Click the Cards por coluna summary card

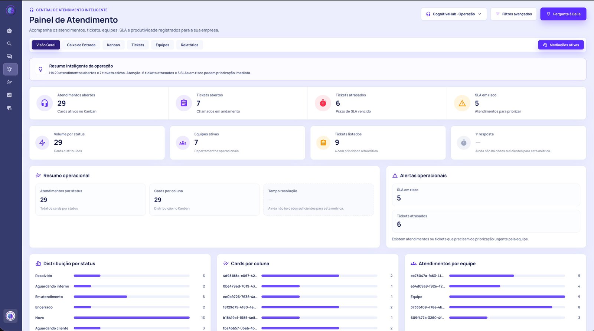point(204,200)
